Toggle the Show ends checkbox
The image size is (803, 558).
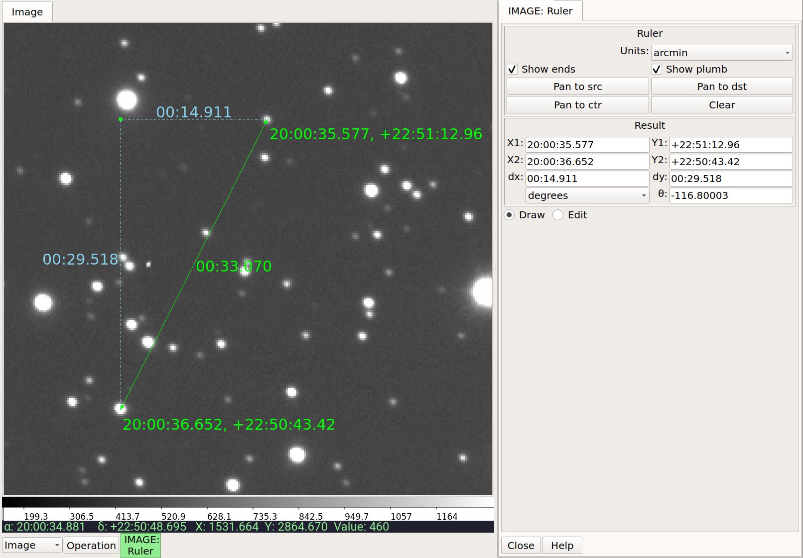click(512, 69)
